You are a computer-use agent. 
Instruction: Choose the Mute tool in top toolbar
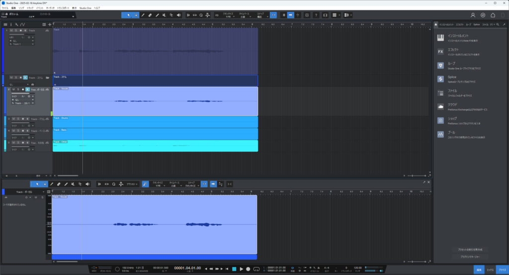coord(164,15)
